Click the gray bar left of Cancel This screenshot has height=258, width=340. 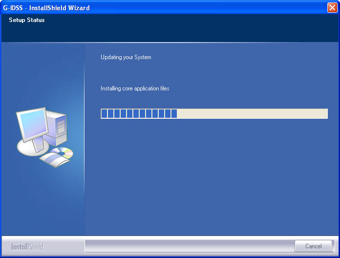[189, 246]
